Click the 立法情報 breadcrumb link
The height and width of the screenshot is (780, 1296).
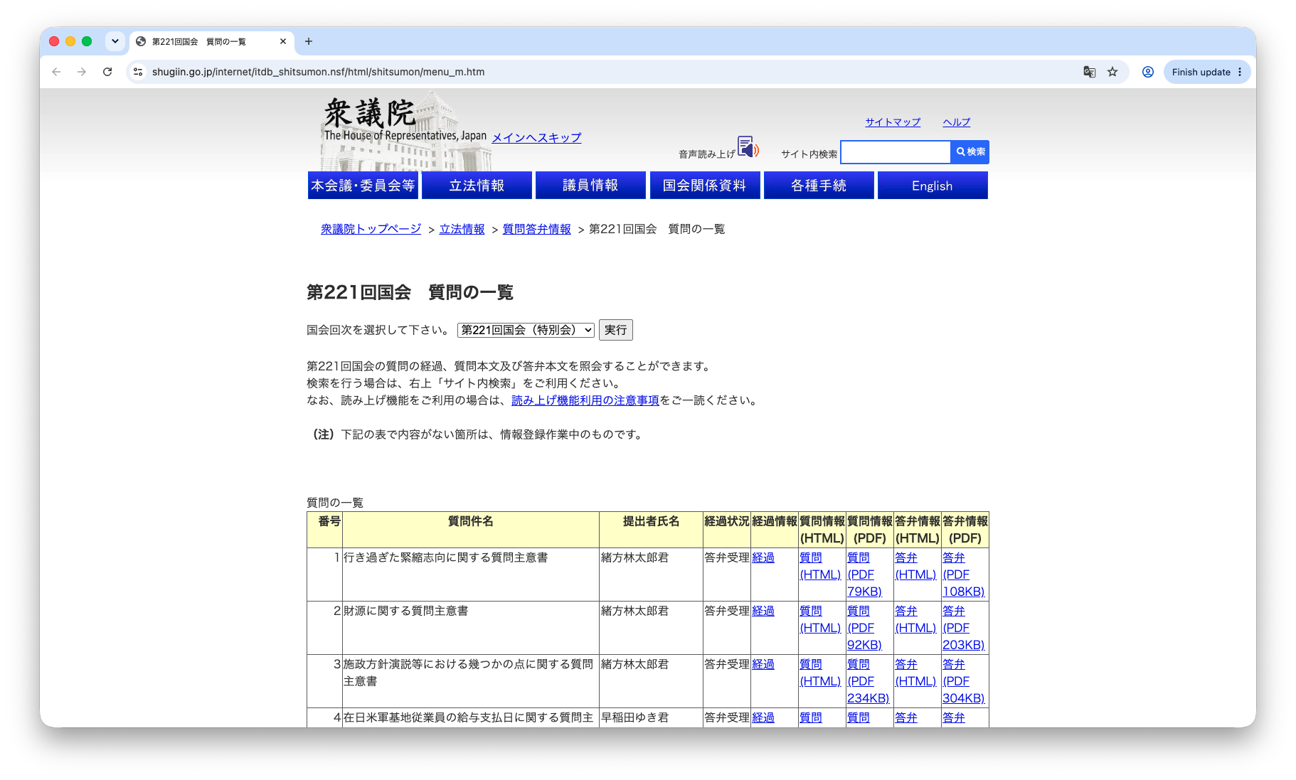click(x=462, y=229)
